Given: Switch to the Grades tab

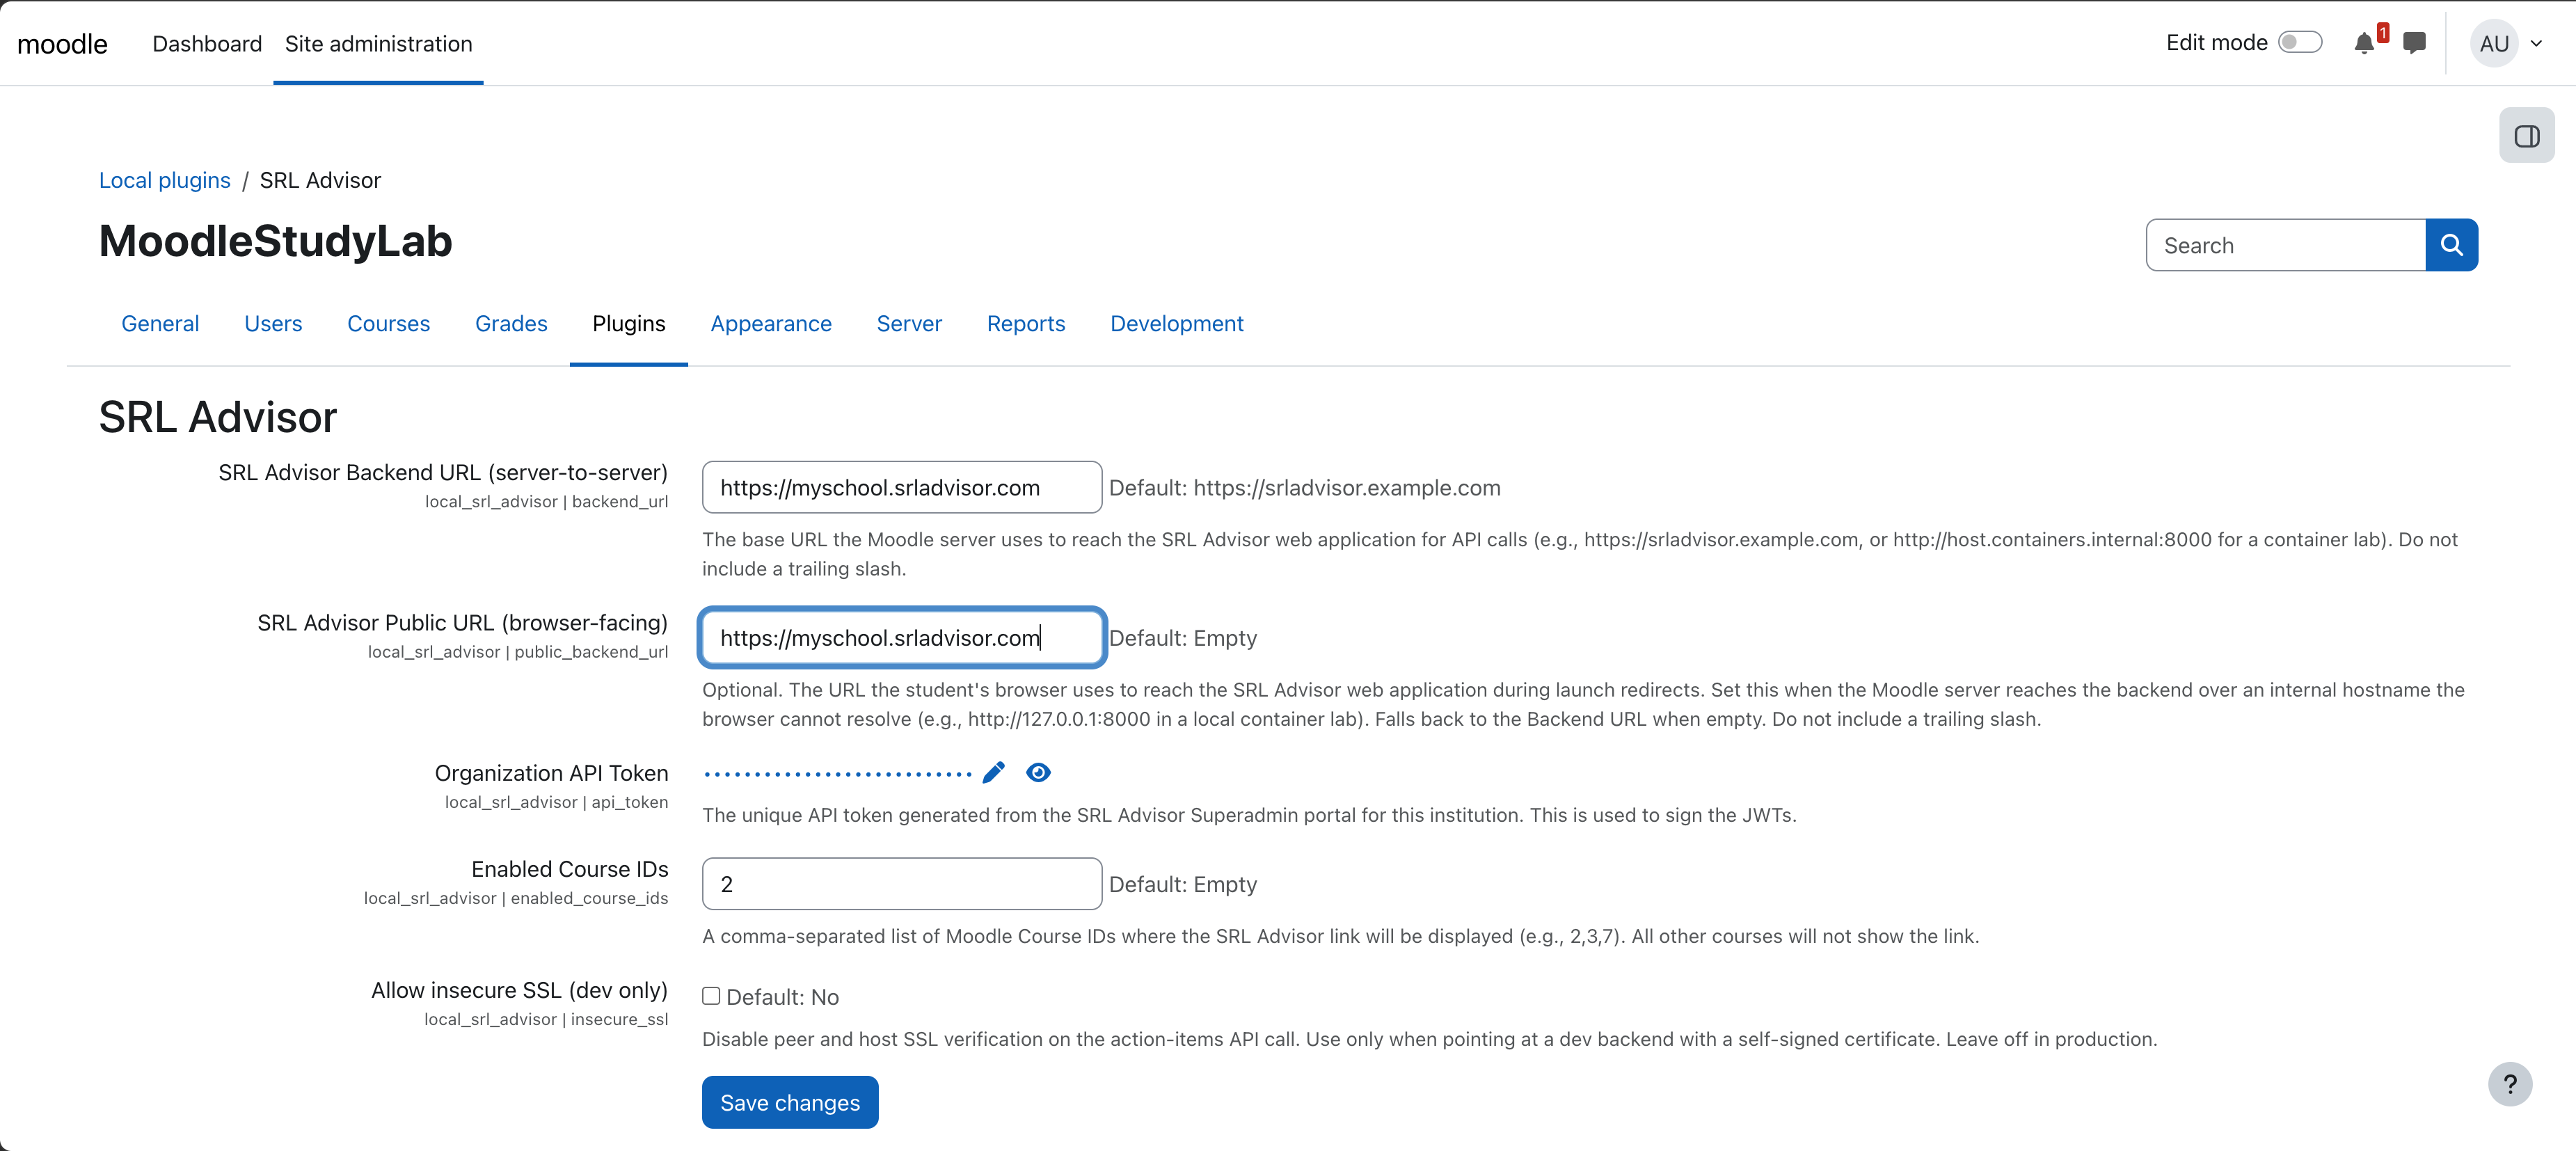Looking at the screenshot, I should click(511, 324).
